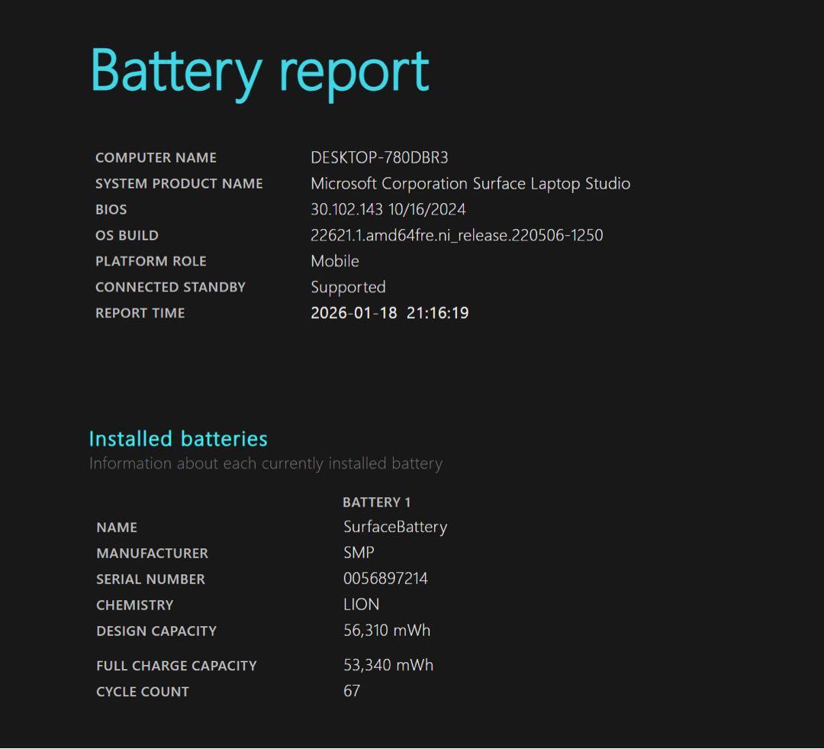Click the Installed batteries section heading
The height and width of the screenshot is (749, 824).
click(178, 438)
